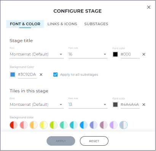Clear the background color #3C92DA value

pos(41,75)
